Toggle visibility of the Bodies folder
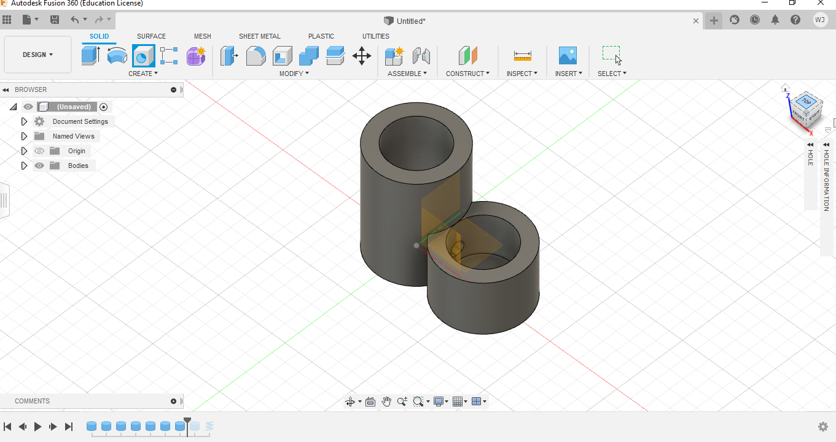Viewport: 836px width, 442px height. 39,166
